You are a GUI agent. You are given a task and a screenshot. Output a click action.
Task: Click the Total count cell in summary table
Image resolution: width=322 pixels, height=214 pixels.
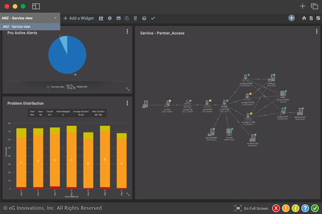[x=32, y=113]
